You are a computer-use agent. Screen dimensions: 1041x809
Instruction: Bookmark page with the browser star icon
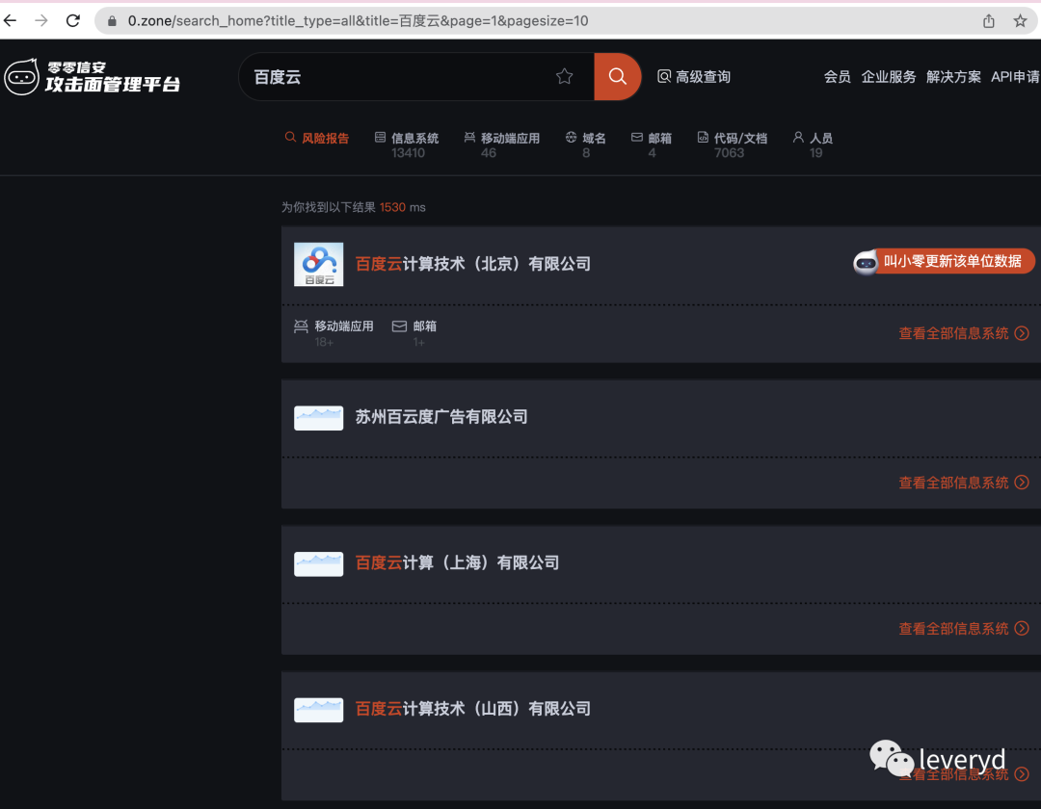click(x=1021, y=21)
